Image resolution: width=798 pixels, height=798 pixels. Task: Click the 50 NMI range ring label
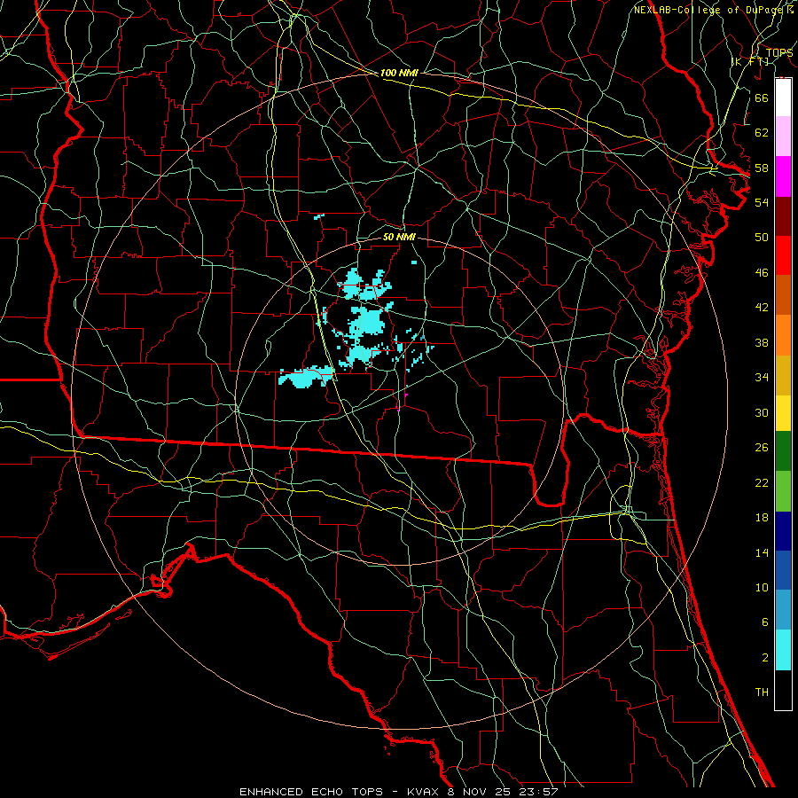(399, 237)
